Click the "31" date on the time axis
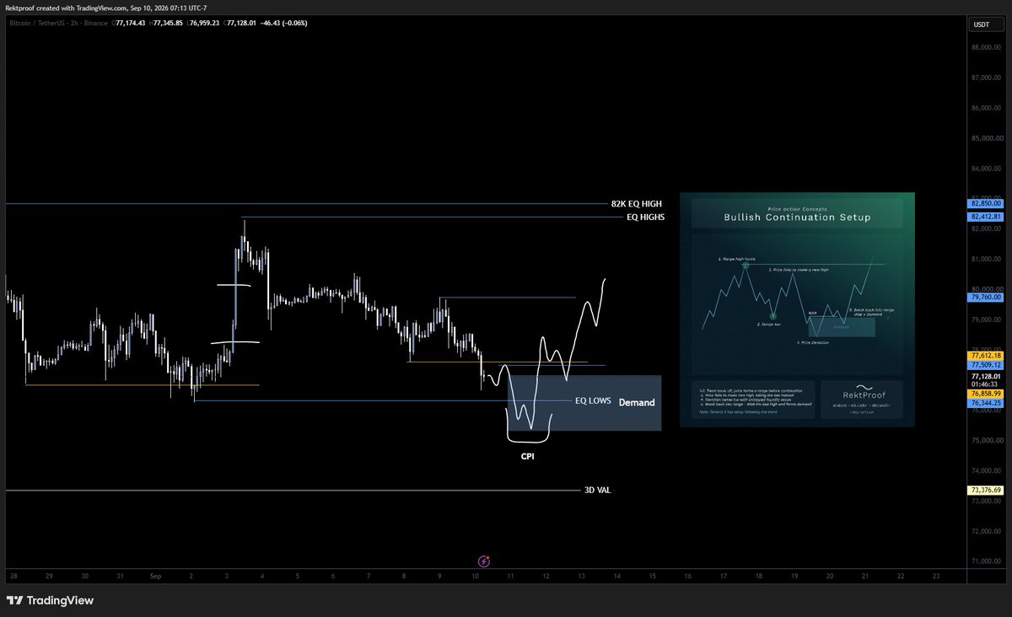The width and height of the screenshot is (1012, 617). [120, 576]
